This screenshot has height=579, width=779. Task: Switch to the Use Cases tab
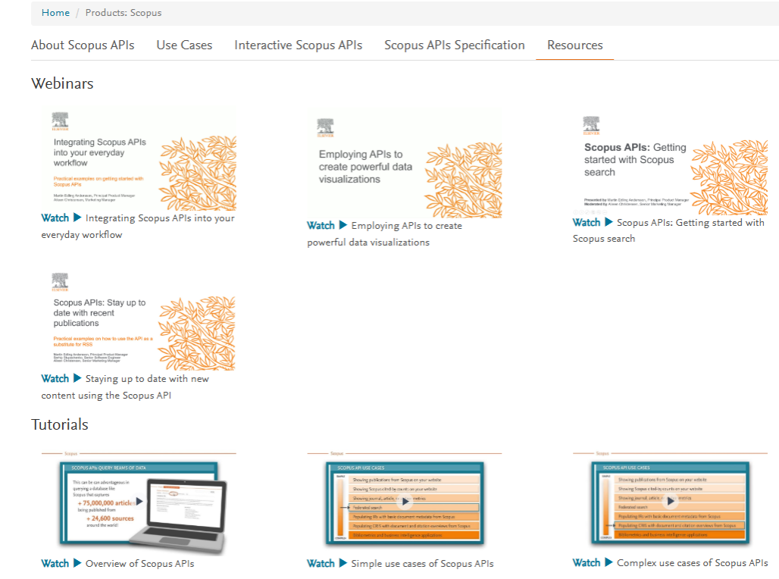184,45
